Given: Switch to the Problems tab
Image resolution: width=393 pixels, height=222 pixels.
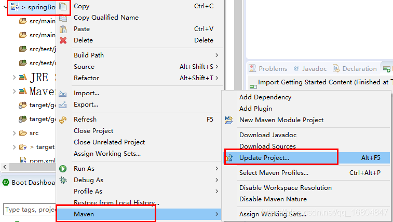Looking at the screenshot, I should click(x=268, y=68).
